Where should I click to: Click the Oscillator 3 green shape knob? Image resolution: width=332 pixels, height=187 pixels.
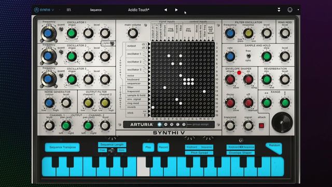click(72, 79)
